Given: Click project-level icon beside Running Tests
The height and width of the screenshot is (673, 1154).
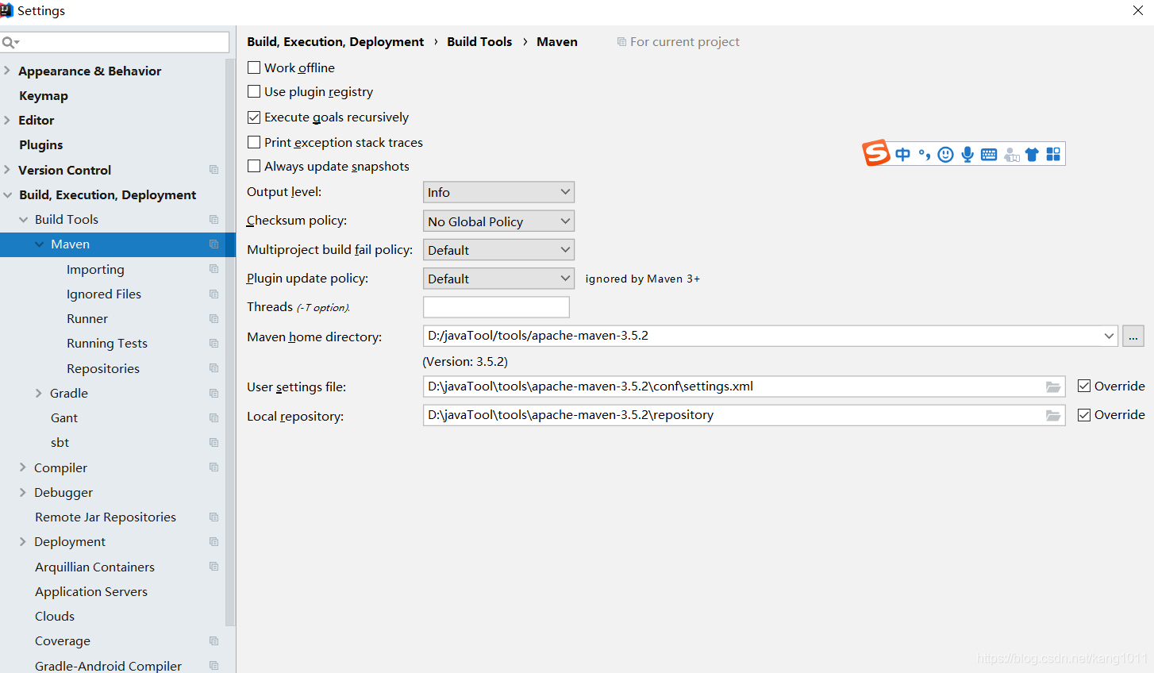Looking at the screenshot, I should tap(213, 343).
